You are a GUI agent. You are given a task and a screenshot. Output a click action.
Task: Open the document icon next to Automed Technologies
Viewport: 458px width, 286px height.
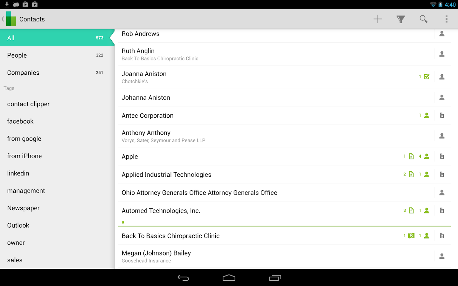(x=411, y=210)
